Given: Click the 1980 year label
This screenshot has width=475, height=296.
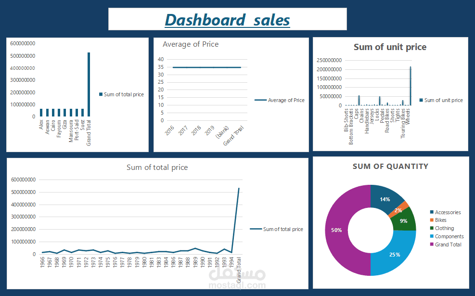Looking at the screenshot, I should tap(144, 262).
